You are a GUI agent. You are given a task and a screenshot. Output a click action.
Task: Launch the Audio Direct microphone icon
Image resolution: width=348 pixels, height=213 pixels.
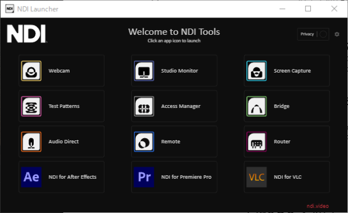[31, 142]
